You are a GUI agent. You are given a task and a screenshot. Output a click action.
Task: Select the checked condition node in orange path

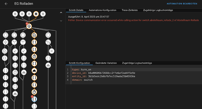(x=34, y=35)
